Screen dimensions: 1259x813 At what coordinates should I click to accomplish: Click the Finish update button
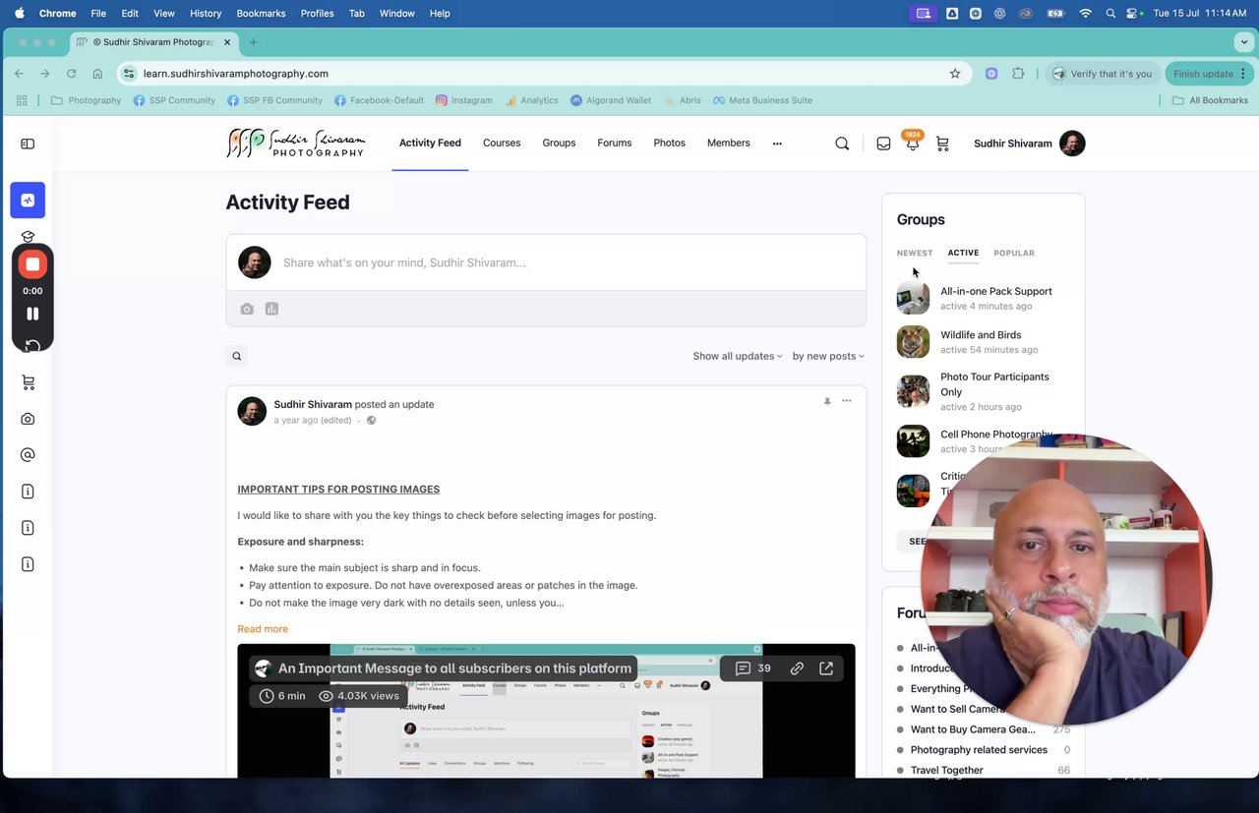[x=1203, y=74]
